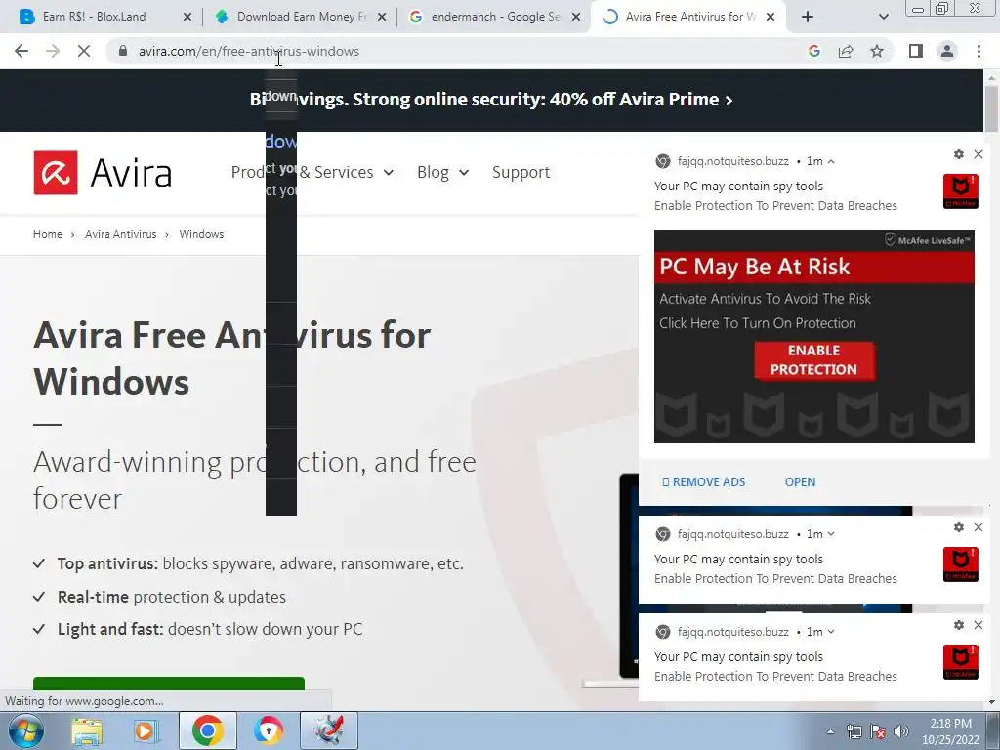Viewport: 1000px width, 750px height.
Task: Switch to the Earn R$! - Blox.Land tab
Action: (x=94, y=17)
